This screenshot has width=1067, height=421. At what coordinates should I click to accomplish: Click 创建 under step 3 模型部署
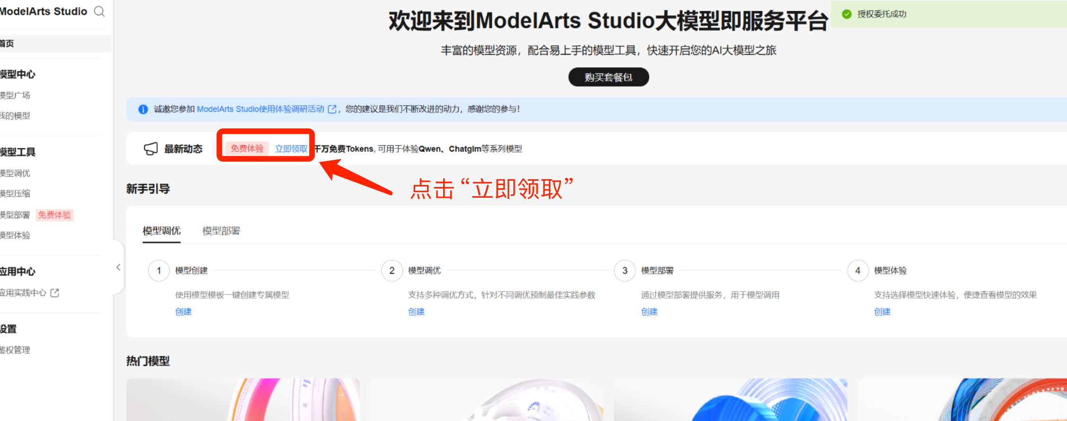coord(649,312)
